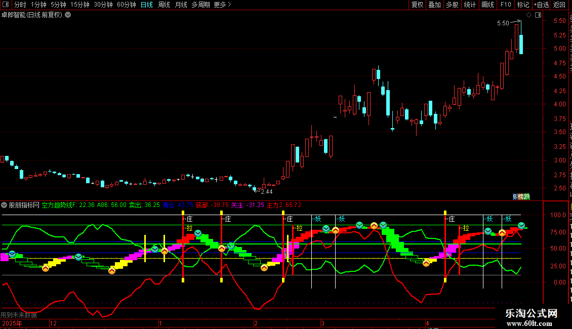Click the 12 month label on the axis

coord(53,323)
